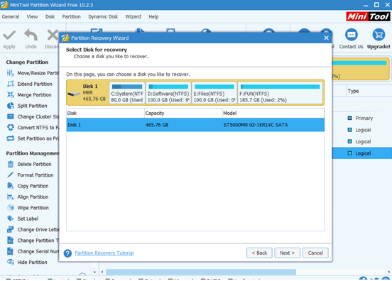Click the Type column header in main window
Image resolution: width=392 pixels, height=281 pixels.
click(369, 91)
